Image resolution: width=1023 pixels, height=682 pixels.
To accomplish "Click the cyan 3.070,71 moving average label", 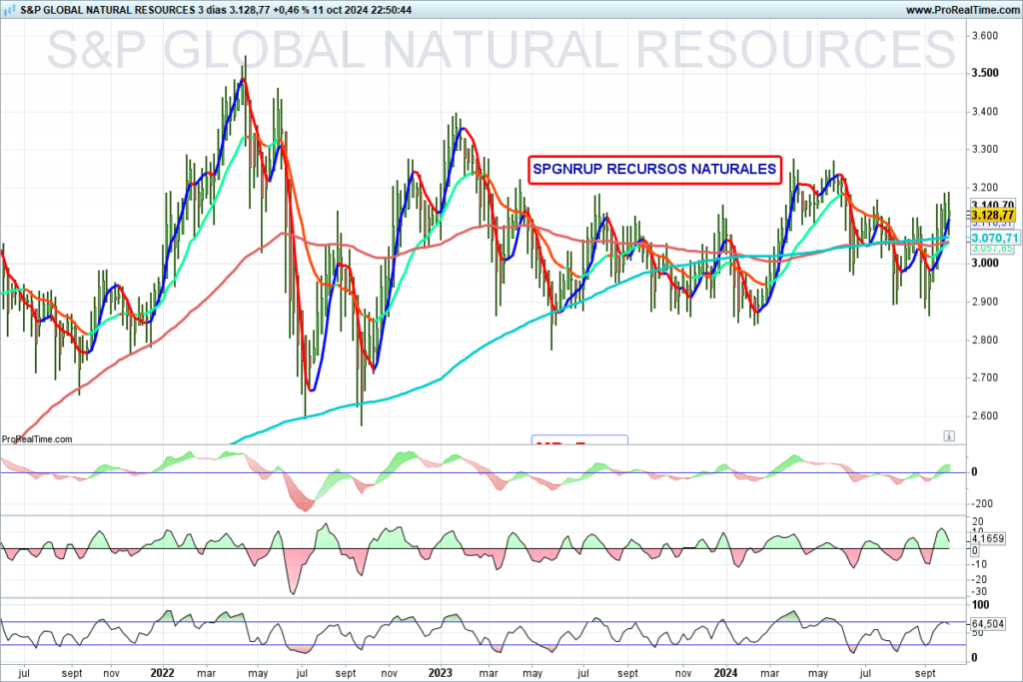I will 994,238.
